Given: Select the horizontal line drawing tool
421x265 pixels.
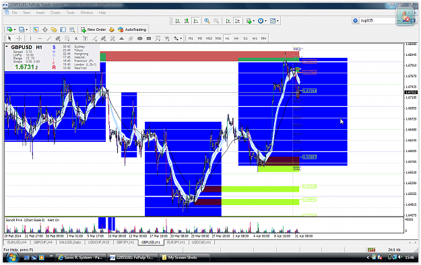Looking at the screenshot, I should pyautogui.click(x=40, y=38).
